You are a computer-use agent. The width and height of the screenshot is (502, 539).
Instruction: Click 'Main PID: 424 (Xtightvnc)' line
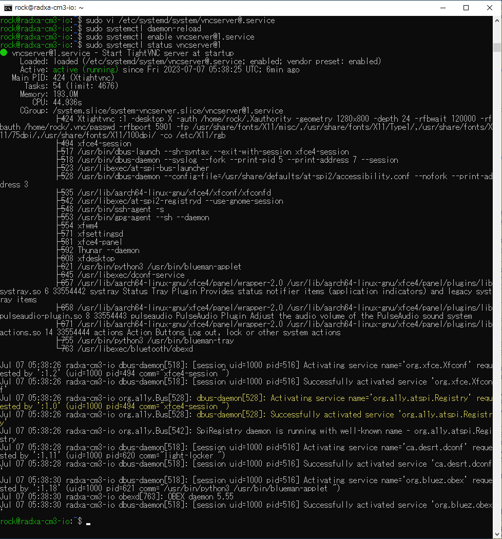[x=63, y=78]
